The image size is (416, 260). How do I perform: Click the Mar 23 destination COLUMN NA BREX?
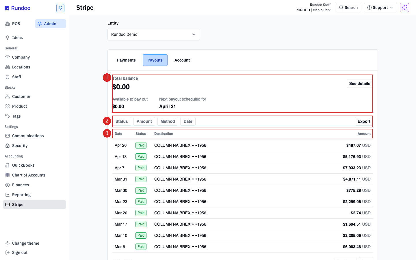[180, 202]
